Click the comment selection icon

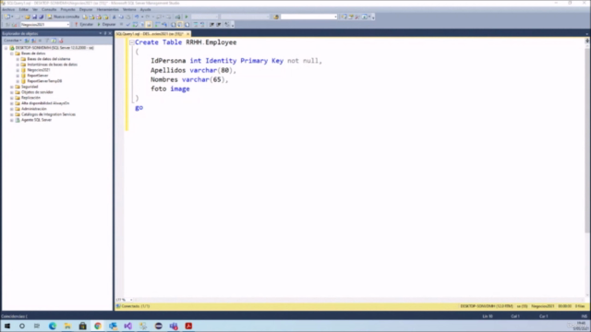[x=196, y=25]
